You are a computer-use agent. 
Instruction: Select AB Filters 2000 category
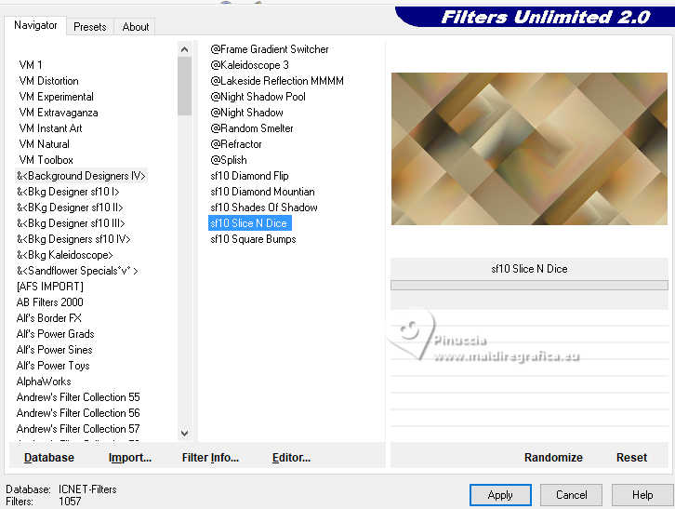pos(50,302)
